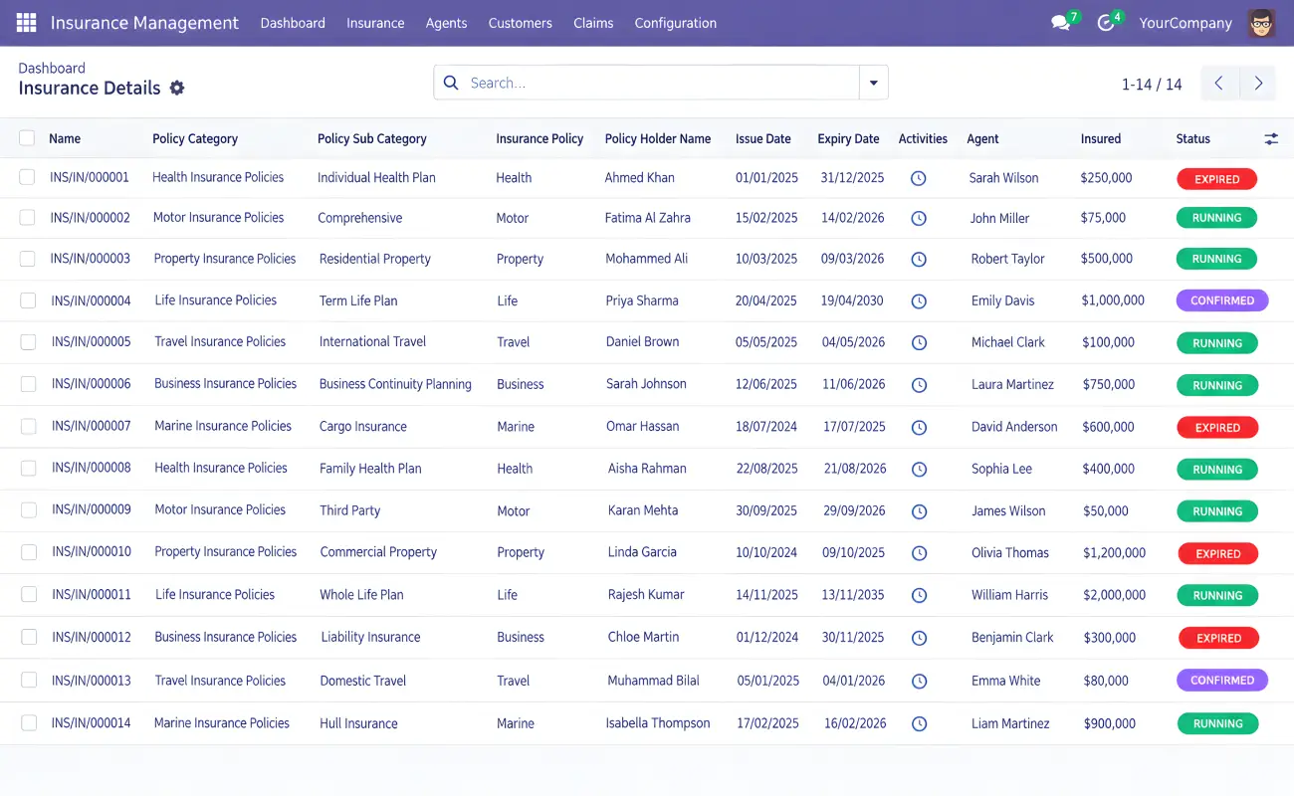Select checkbox for INS/IN/000013

(29, 681)
